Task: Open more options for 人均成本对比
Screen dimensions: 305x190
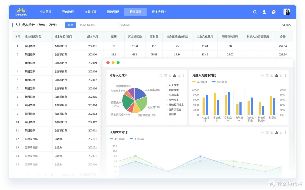Action: pyautogui.click(x=285, y=133)
